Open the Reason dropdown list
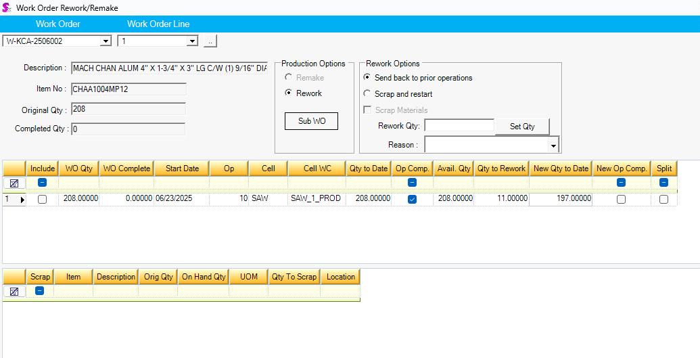The height and width of the screenshot is (358, 700). (x=553, y=146)
